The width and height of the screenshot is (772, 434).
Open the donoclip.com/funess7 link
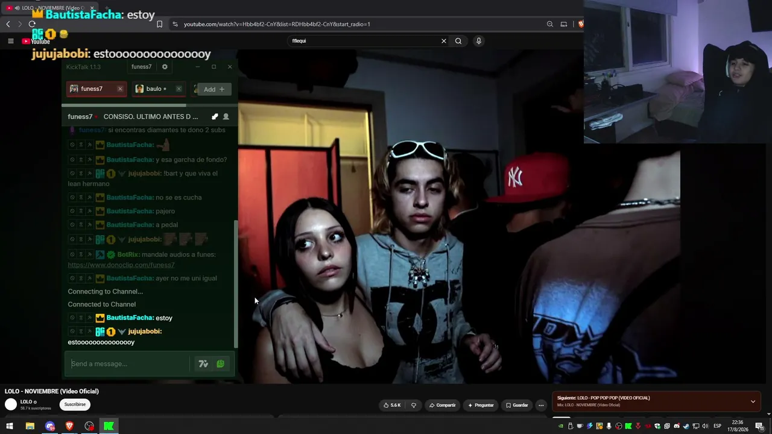click(x=121, y=265)
